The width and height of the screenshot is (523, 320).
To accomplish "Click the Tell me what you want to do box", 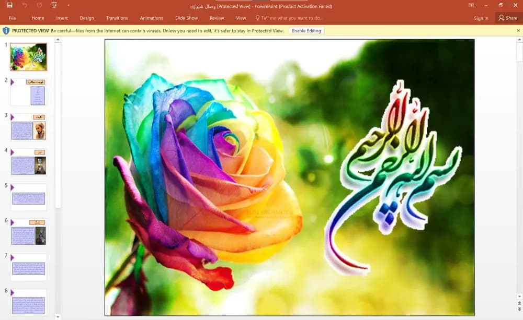I will tap(289, 18).
